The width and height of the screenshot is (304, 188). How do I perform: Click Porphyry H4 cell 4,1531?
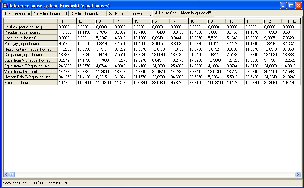click(x=123, y=44)
